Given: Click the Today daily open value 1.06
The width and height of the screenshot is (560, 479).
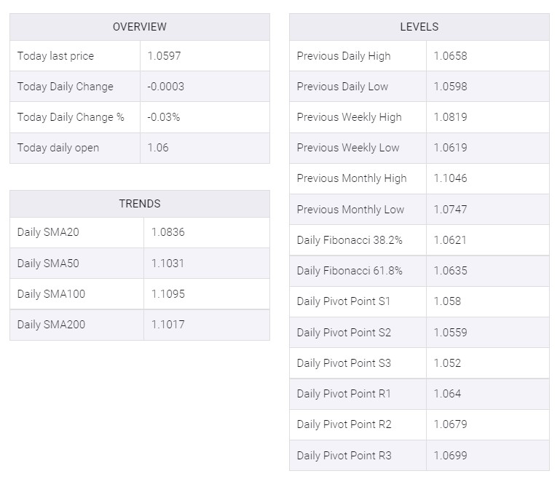Looking at the screenshot, I should pyautogui.click(x=158, y=148).
